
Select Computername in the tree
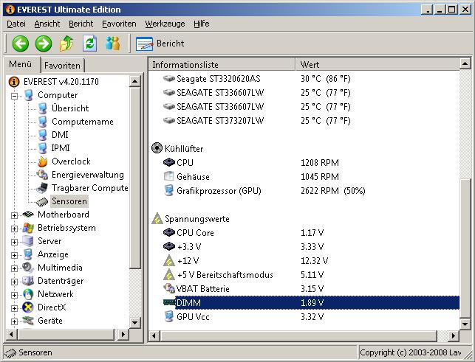point(83,122)
